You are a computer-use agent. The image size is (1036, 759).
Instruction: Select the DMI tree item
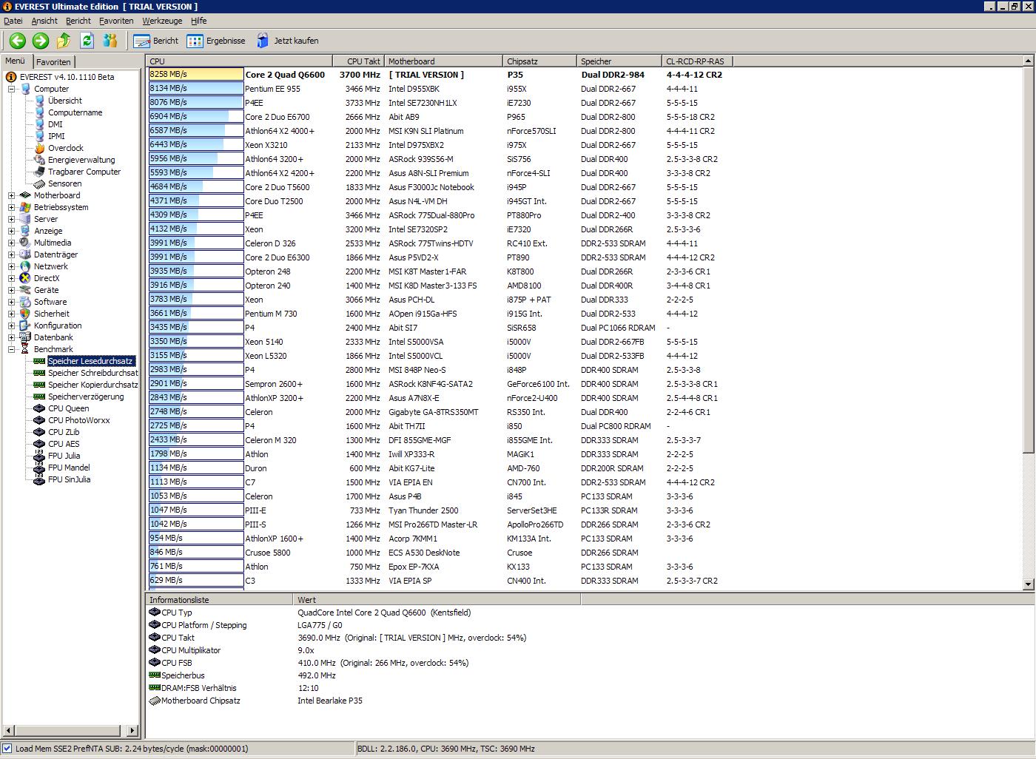(x=55, y=124)
